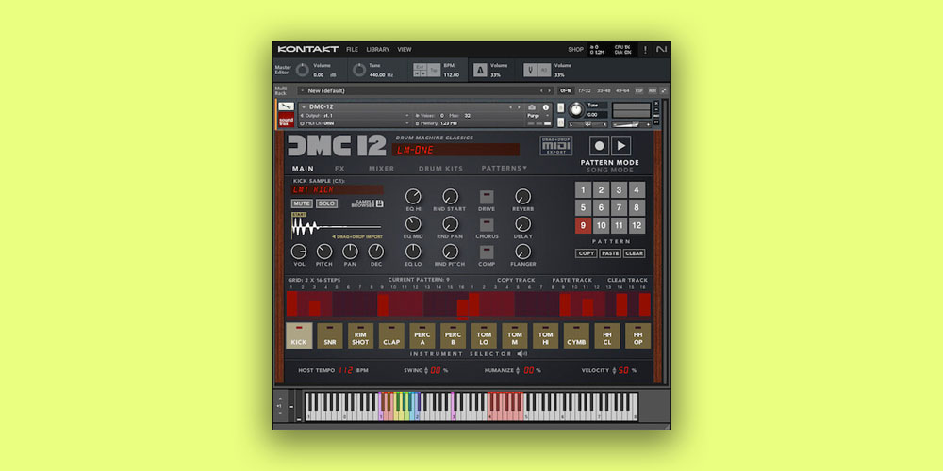This screenshot has height=471, width=943.
Task: Toggle the Chorus effect switch
Action: pyautogui.click(x=487, y=224)
